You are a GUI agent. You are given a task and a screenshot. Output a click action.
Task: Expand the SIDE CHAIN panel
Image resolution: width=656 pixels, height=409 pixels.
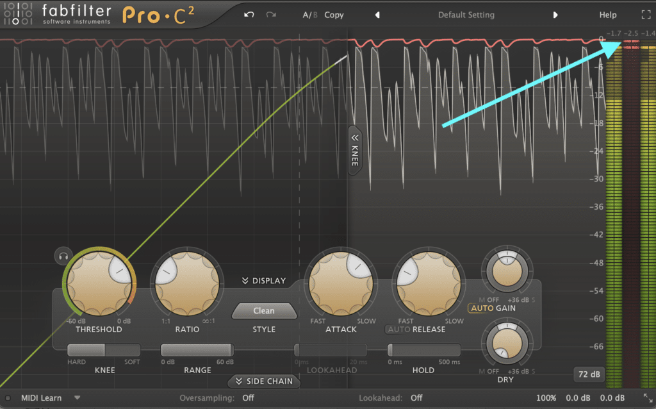coord(264,381)
